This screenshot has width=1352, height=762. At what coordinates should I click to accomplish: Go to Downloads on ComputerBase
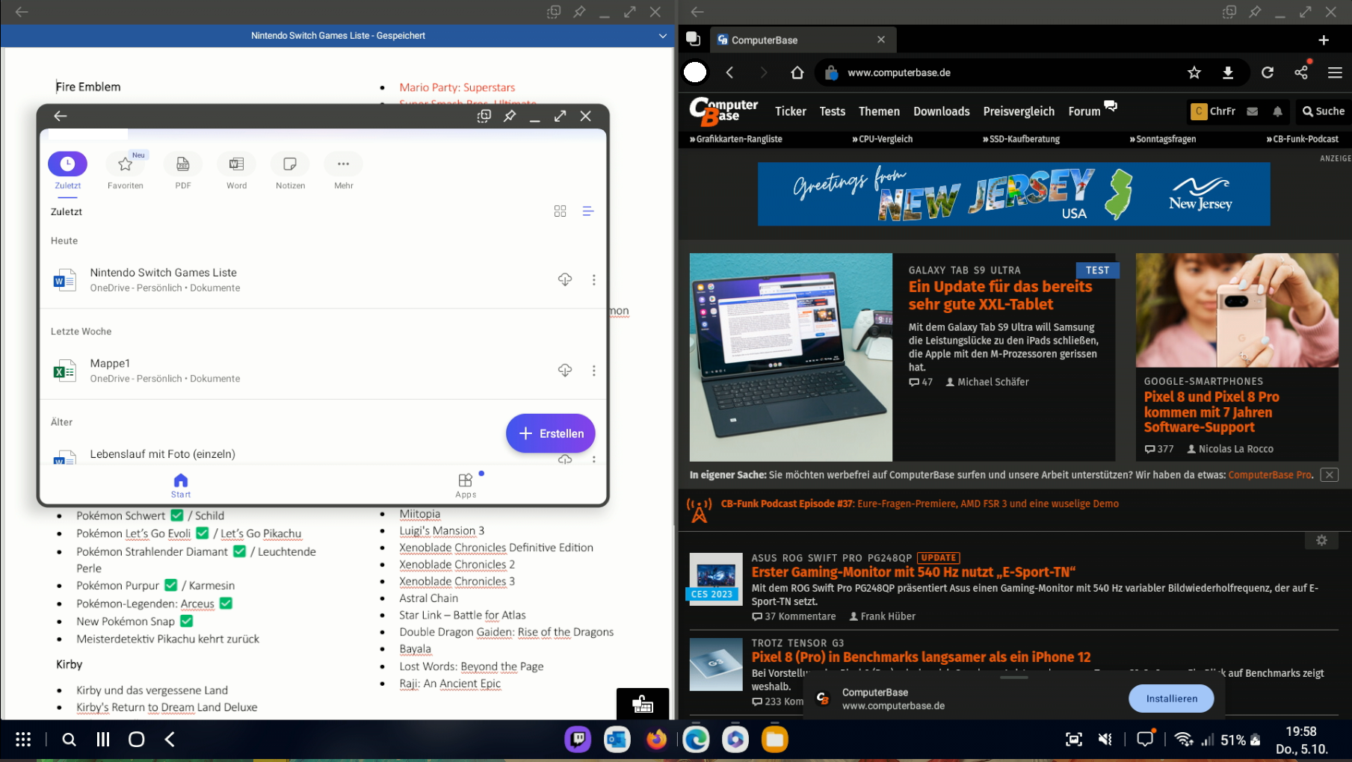tap(942, 111)
